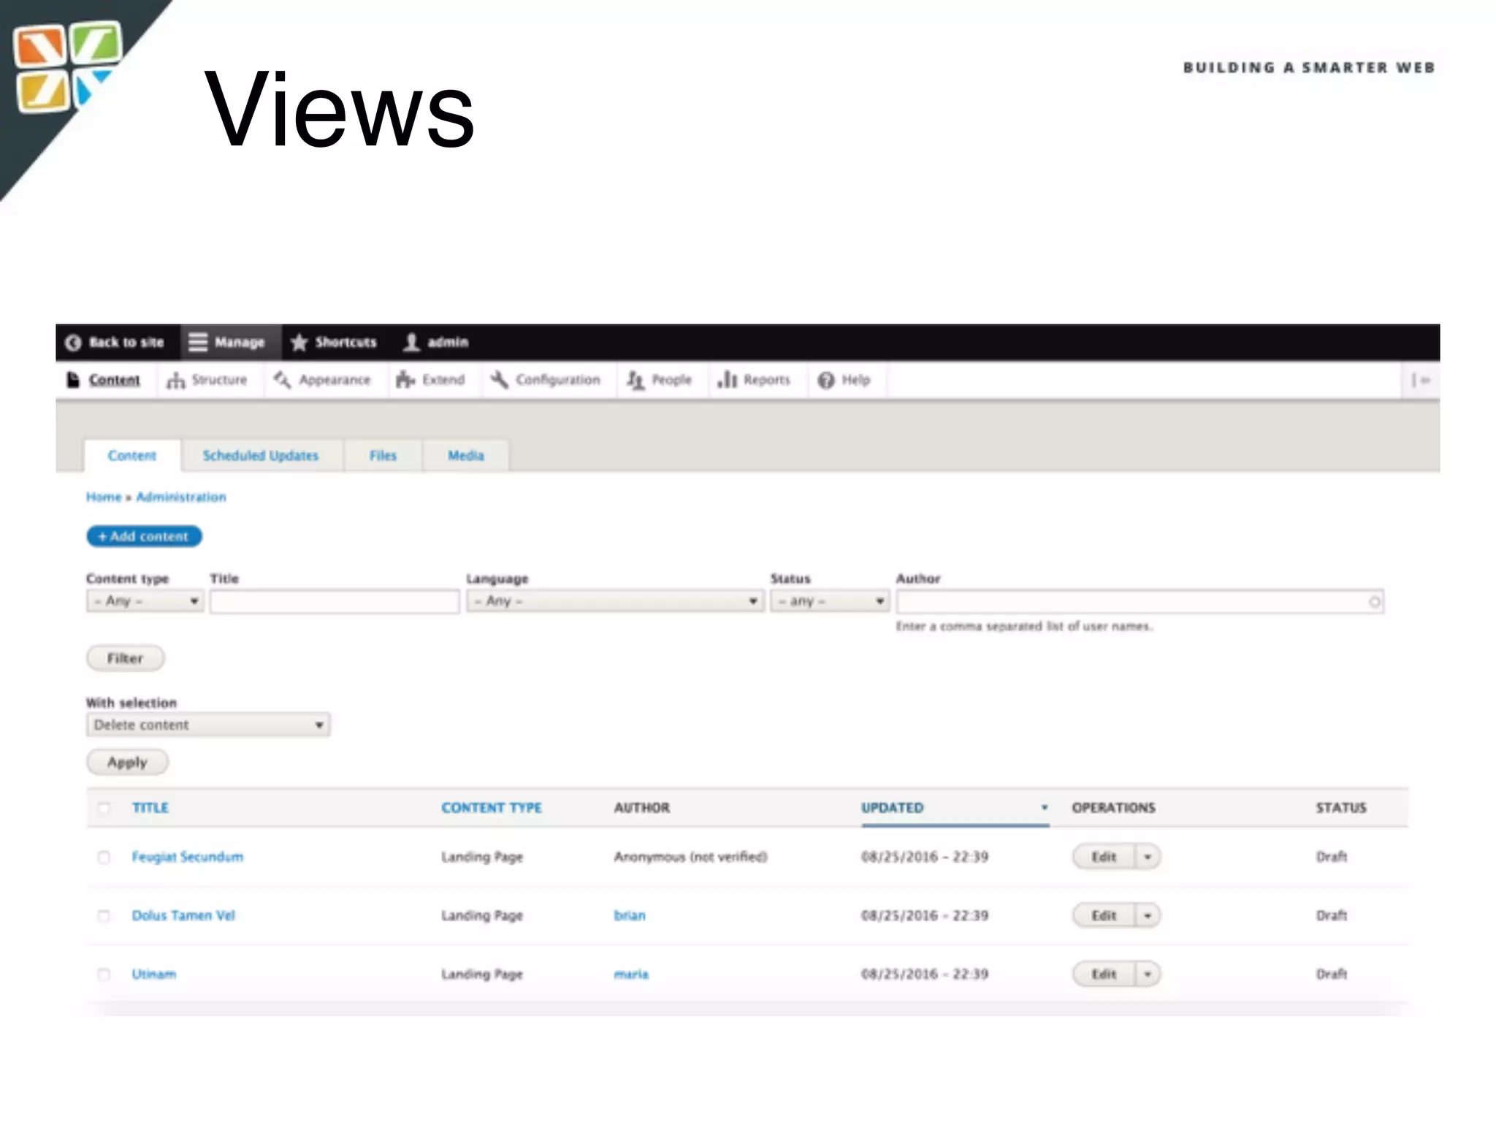This screenshot has height=1122, width=1496.
Task: Expand the Content type filter dropdown
Action: pos(145,601)
